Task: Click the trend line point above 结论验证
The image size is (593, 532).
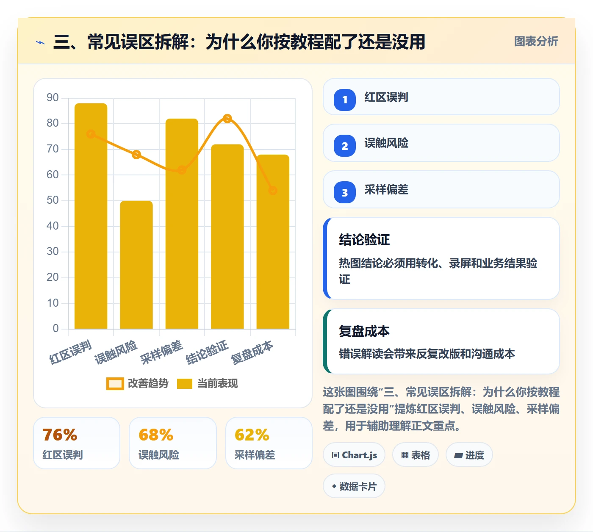Action: [227, 119]
